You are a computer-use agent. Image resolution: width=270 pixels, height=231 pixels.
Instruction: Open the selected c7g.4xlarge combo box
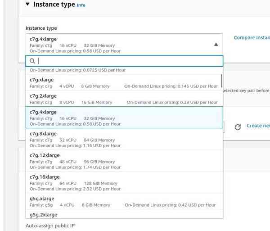124,45
